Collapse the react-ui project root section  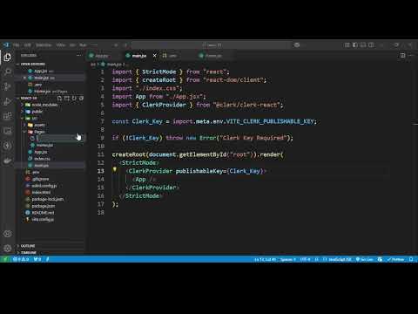click(x=29, y=99)
